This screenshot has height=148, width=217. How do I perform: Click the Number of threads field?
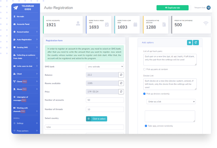[x=105, y=109]
